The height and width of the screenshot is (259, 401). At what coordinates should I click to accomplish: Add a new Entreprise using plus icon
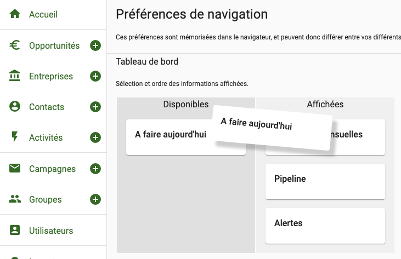[95, 76]
